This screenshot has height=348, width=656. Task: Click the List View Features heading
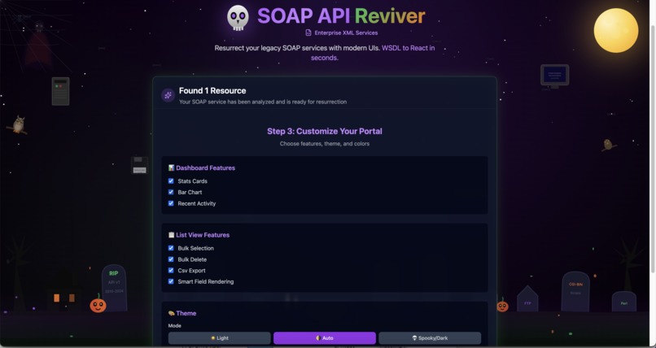[x=203, y=235]
